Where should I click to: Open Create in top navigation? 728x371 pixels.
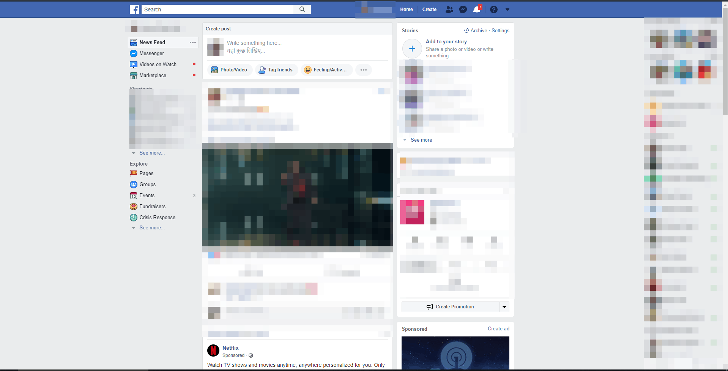click(429, 9)
